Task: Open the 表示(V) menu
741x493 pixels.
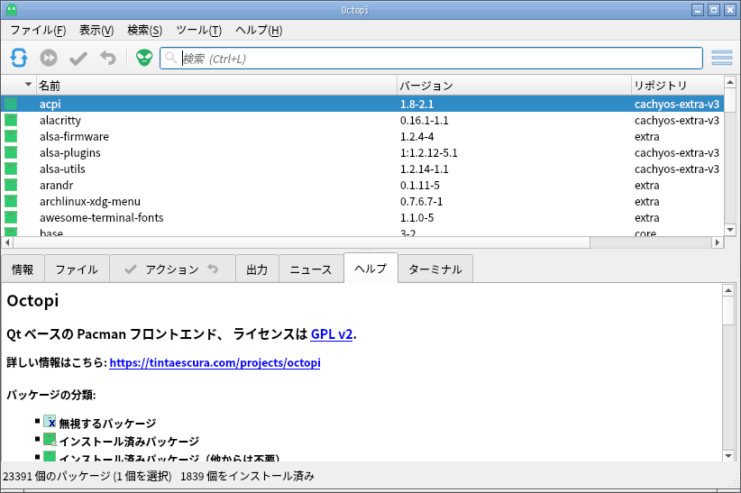Action: point(96,31)
